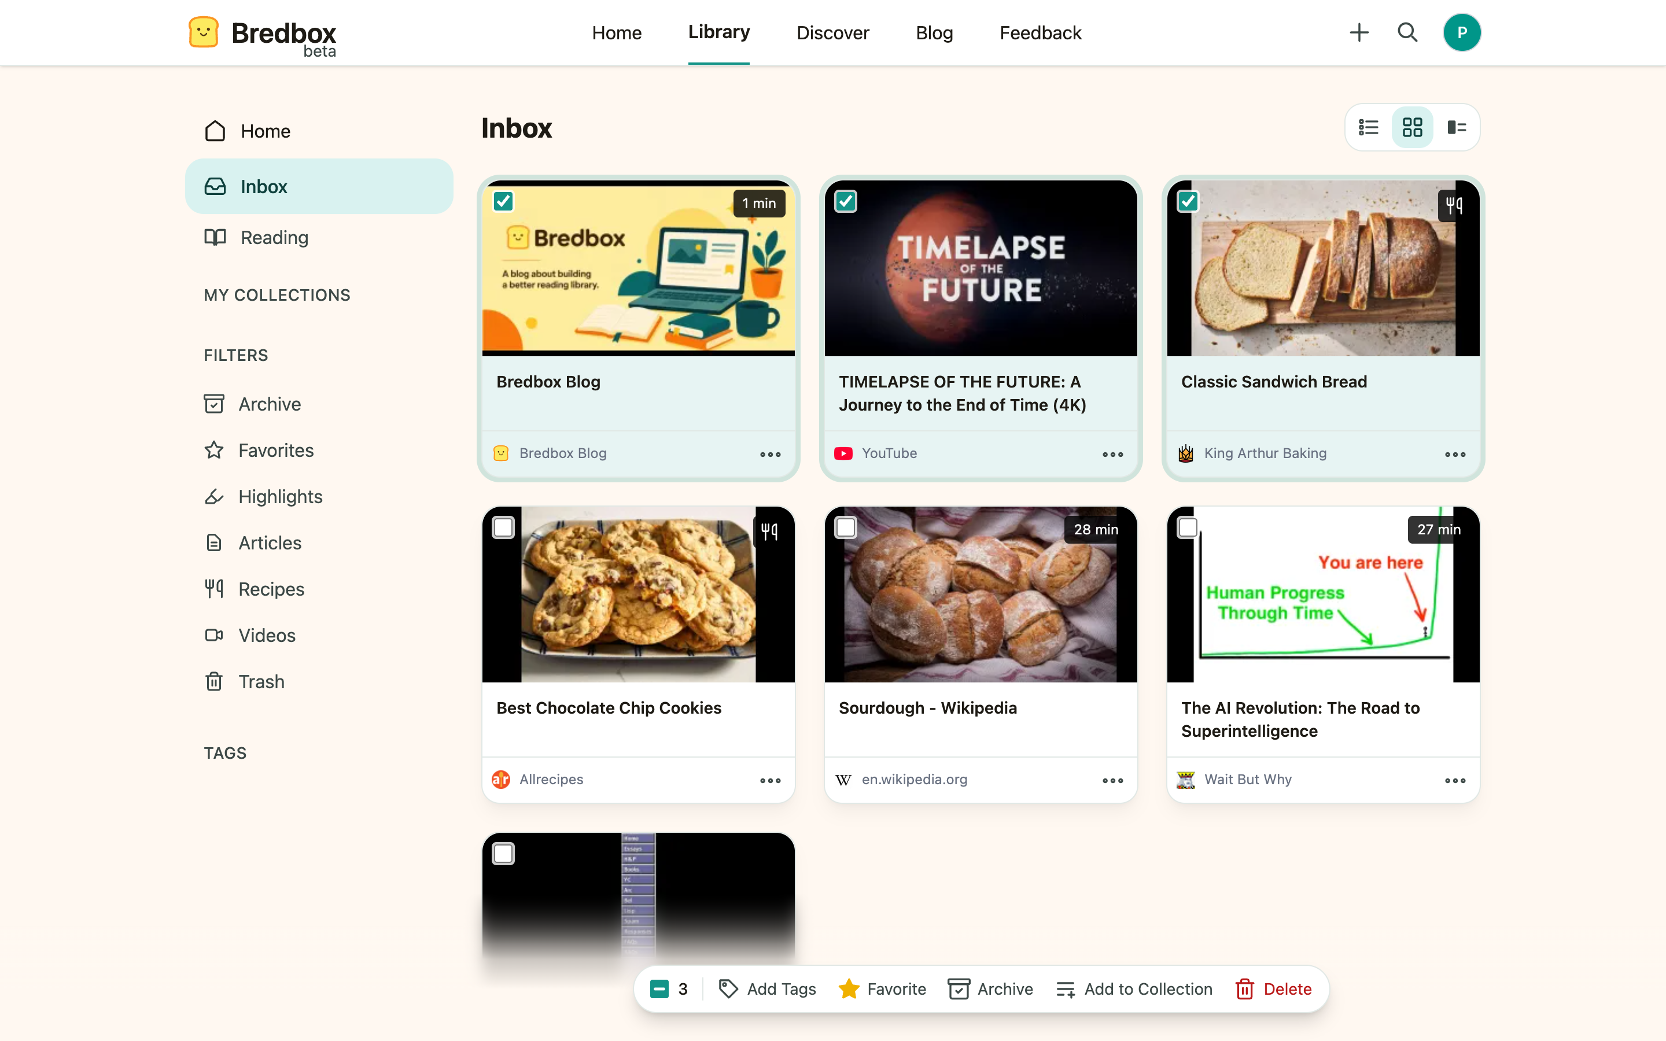
Task: Open the profile avatar P
Action: (x=1462, y=32)
